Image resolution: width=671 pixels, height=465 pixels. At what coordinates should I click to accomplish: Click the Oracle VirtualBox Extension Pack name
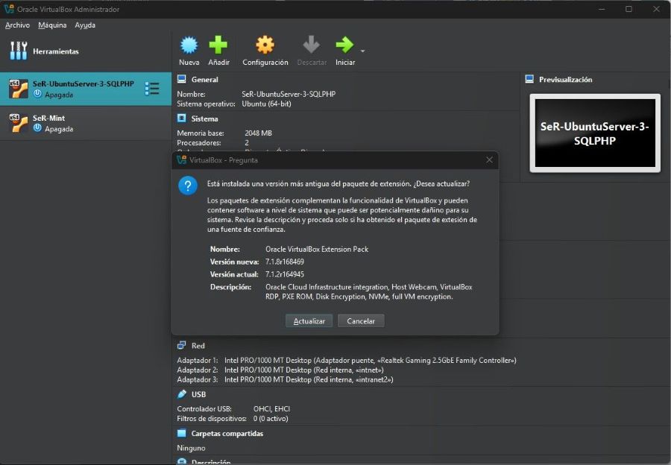click(x=317, y=249)
